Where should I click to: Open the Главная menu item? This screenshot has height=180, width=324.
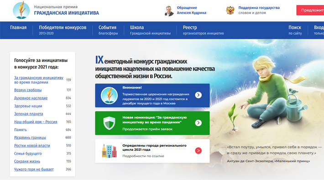[18, 27]
